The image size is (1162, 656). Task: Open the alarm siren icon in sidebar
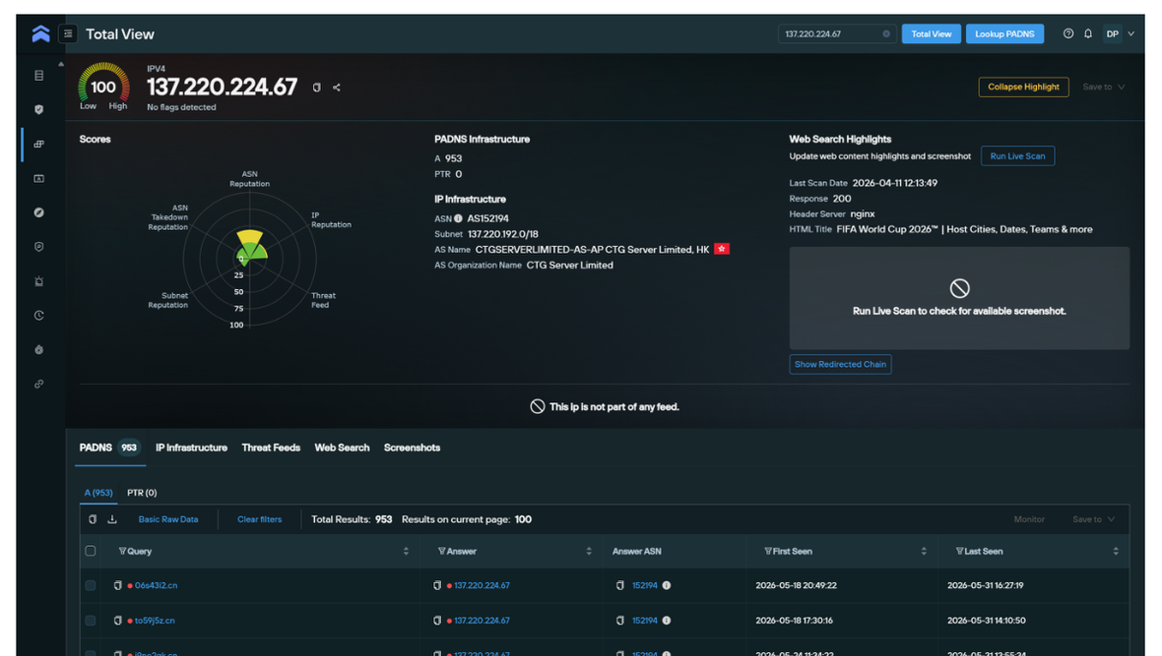coord(39,281)
